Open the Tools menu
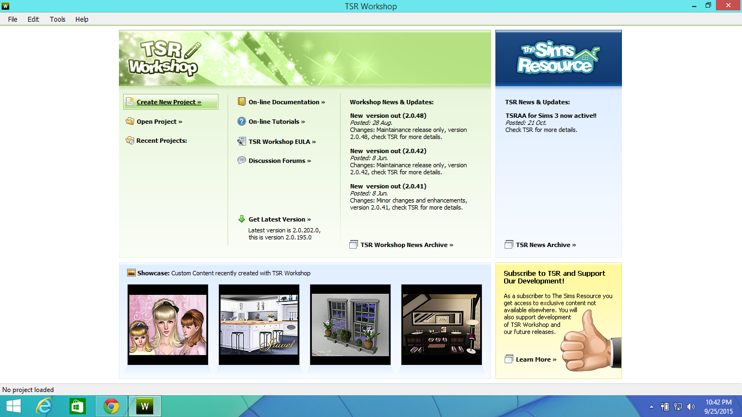This screenshot has width=742, height=417. (58, 19)
